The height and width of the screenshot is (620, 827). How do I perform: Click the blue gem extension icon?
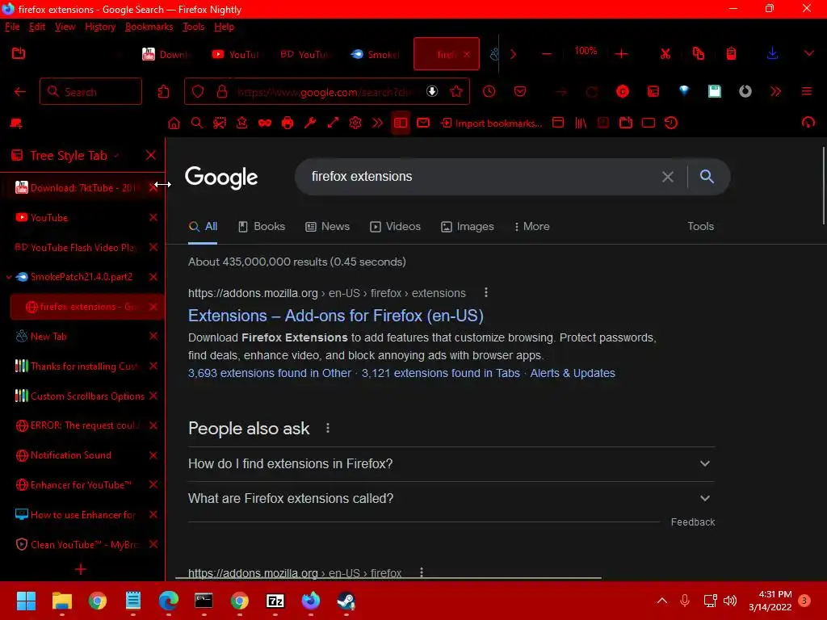point(684,91)
